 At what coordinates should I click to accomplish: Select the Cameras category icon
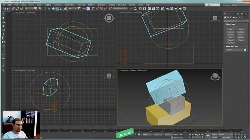tap(234, 17)
